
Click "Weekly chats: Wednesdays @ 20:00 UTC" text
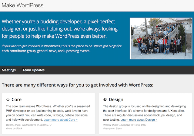click(28, 125)
